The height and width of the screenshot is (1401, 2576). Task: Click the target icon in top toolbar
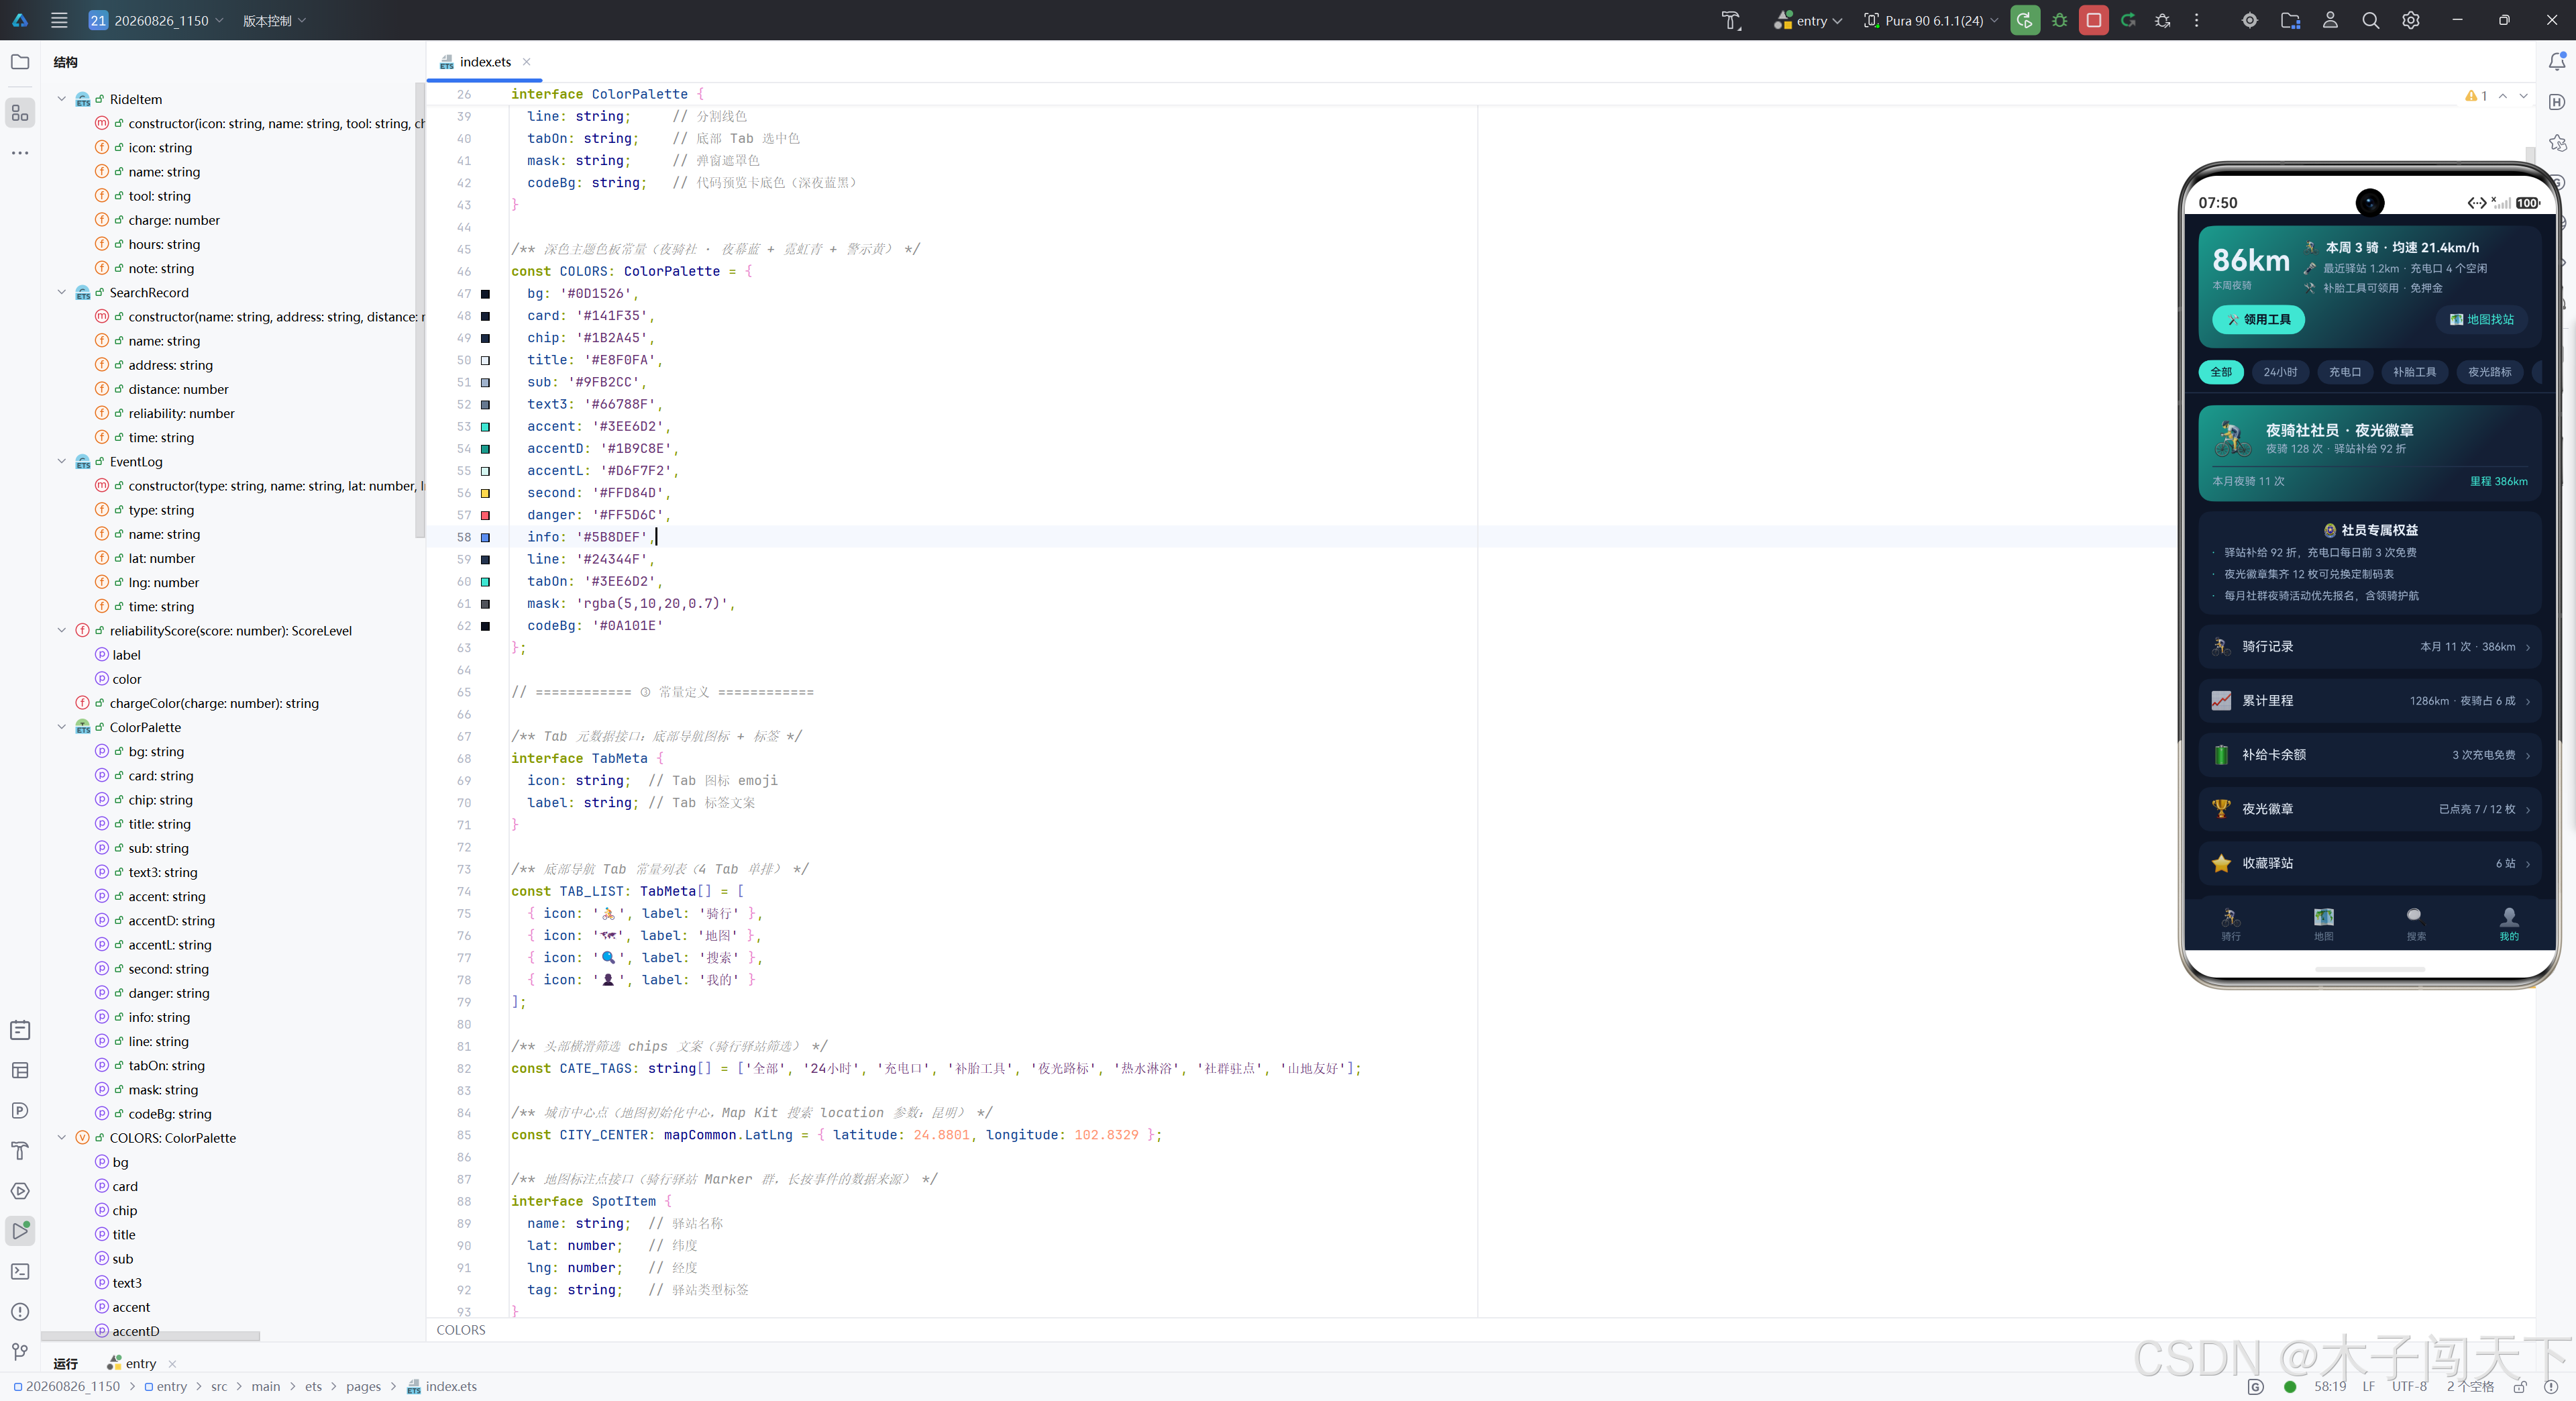pos(2249,20)
